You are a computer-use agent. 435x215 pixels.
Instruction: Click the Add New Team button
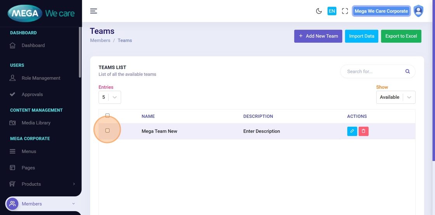(318, 36)
